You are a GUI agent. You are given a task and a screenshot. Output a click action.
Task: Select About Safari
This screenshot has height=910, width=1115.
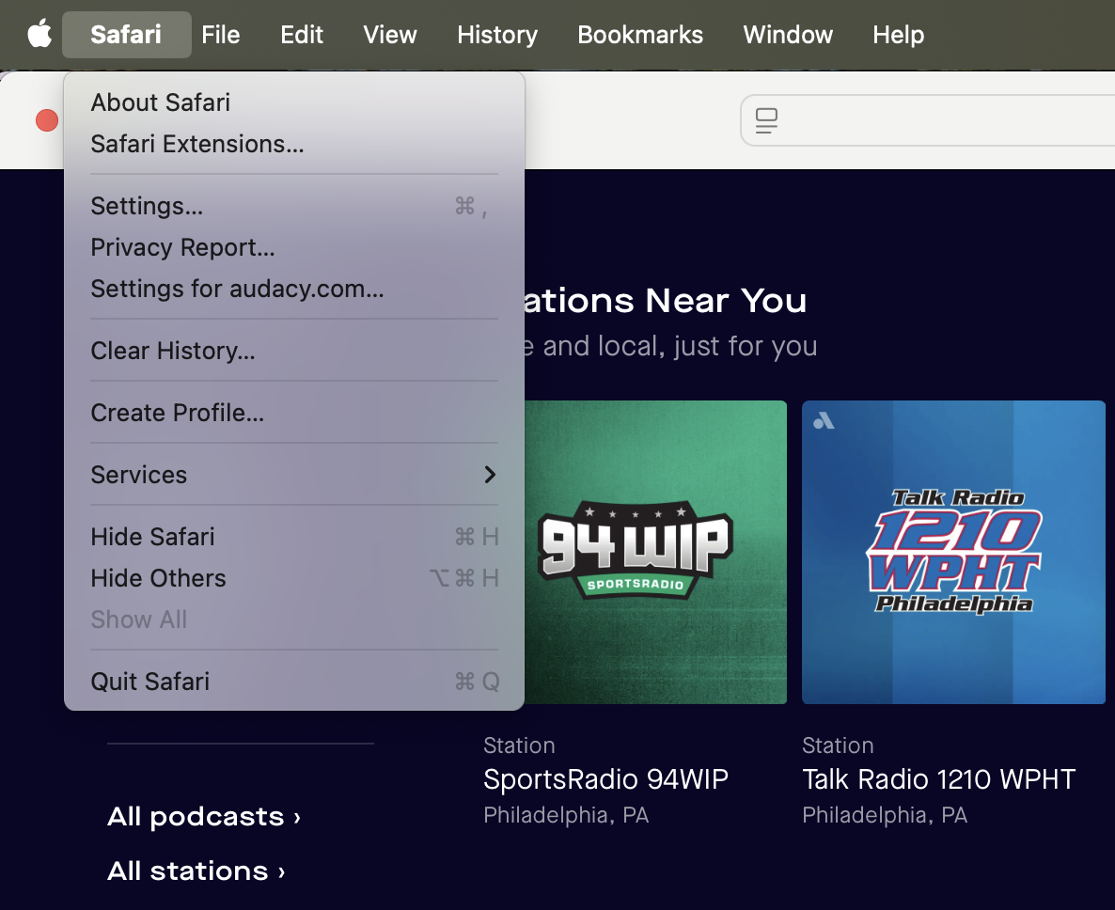pos(161,102)
